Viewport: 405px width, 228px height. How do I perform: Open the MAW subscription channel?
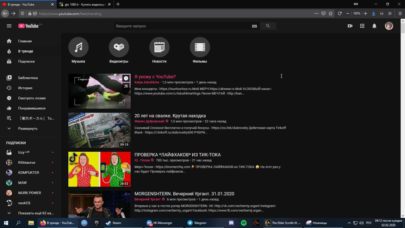30,183
